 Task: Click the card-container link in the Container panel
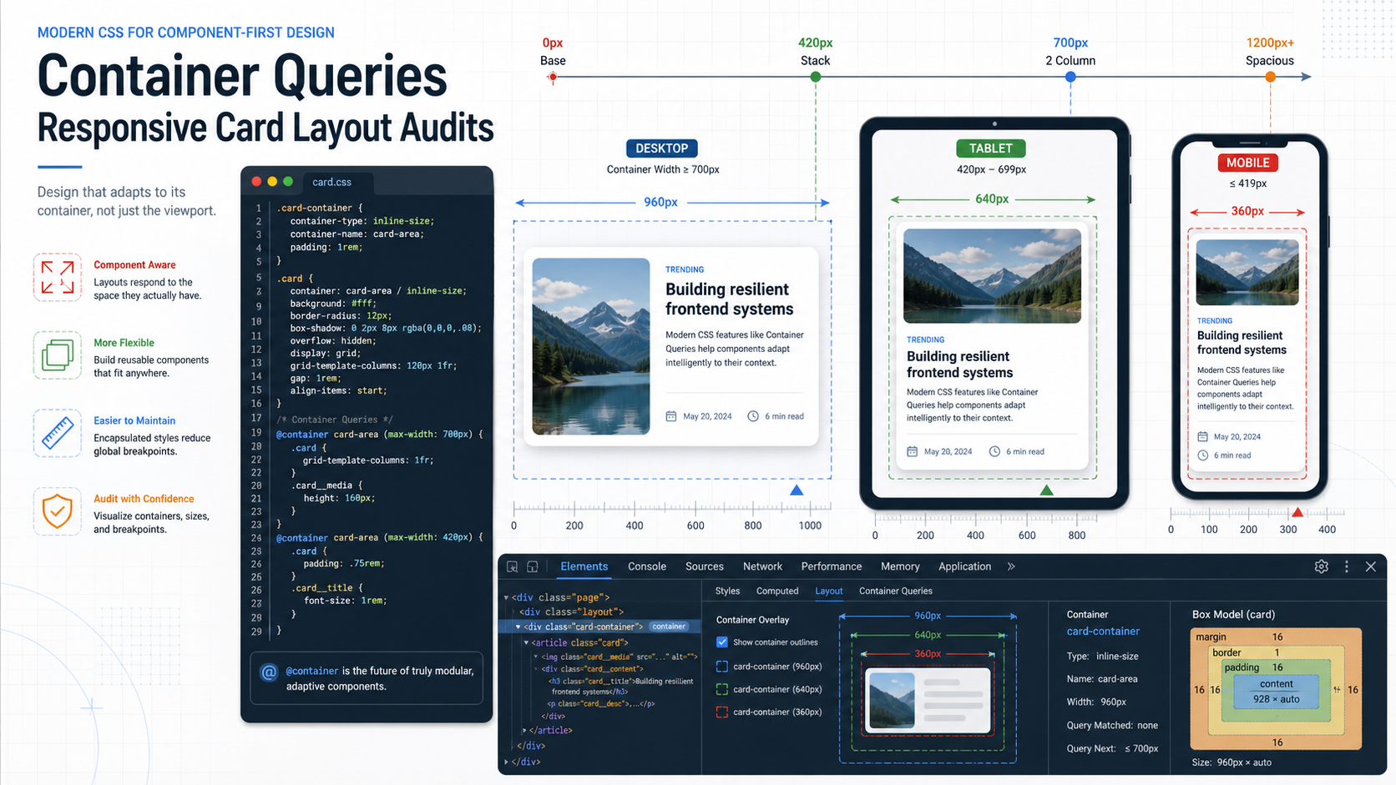point(1103,632)
